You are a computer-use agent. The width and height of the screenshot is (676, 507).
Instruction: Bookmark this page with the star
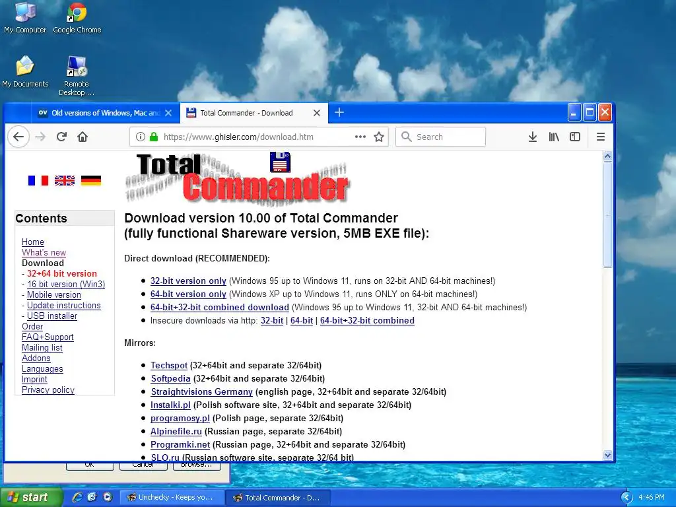pyautogui.click(x=379, y=137)
